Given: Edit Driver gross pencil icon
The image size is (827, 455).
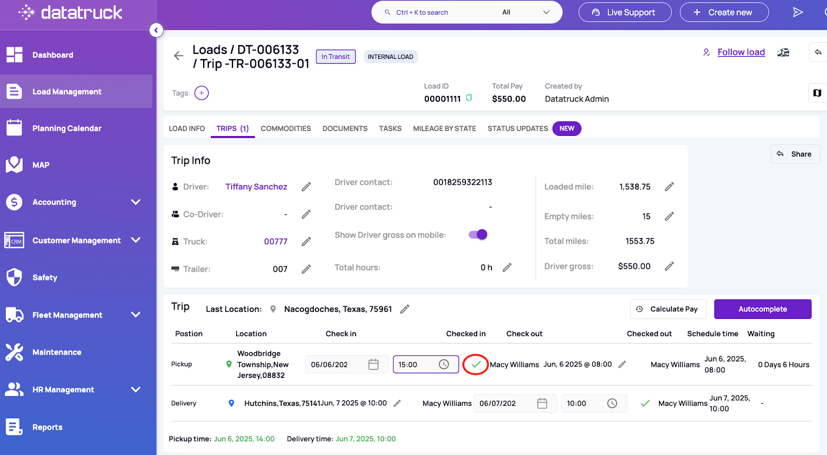Looking at the screenshot, I should (669, 266).
